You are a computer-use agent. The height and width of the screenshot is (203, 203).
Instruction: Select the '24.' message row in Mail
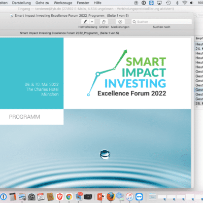click(x=199, y=49)
